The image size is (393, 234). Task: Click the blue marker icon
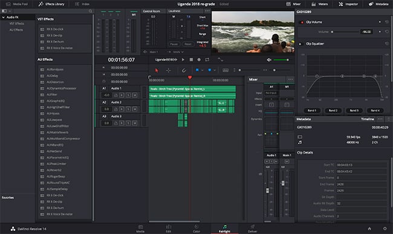click(x=210, y=70)
